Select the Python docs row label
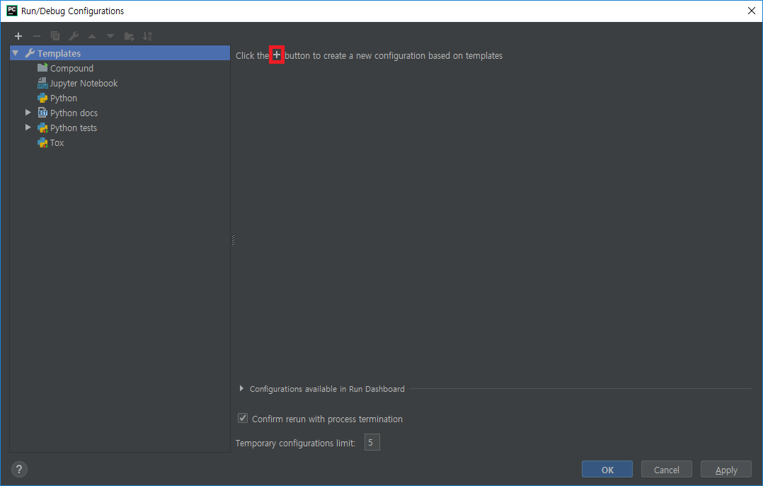Viewport: 763px width, 486px height. point(74,113)
